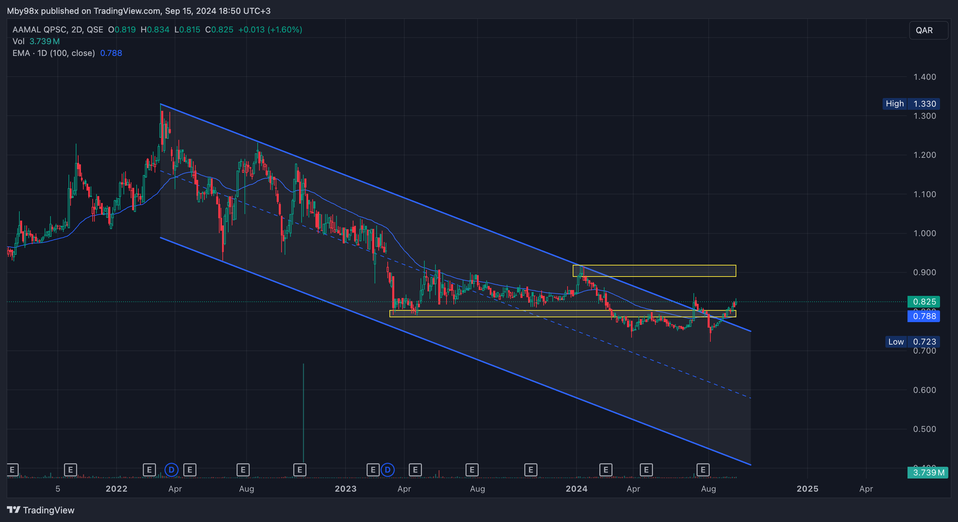The image size is (958, 522).
Task: Click the green 3.739M volume axis label
Action: pyautogui.click(x=928, y=472)
